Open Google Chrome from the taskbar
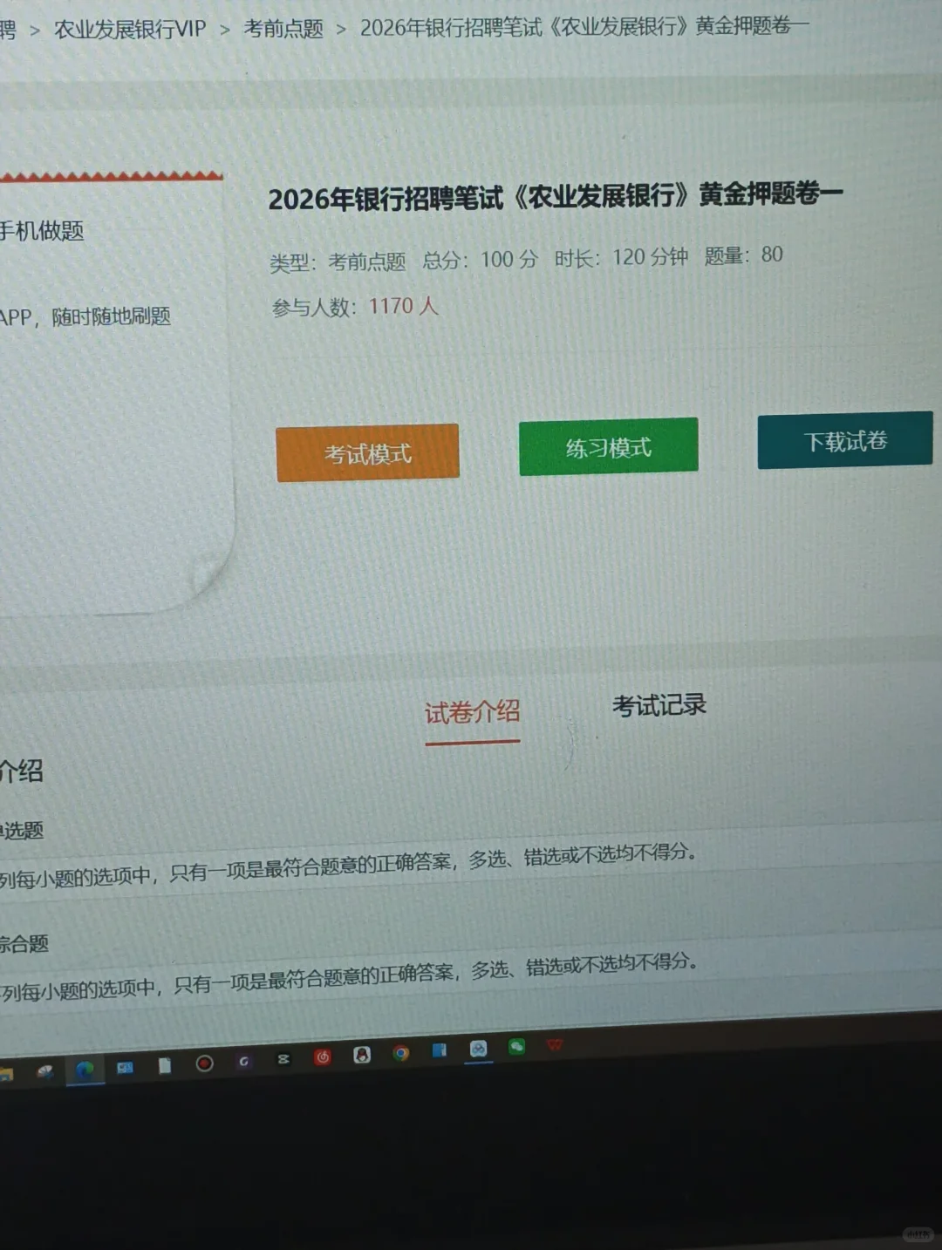The image size is (942, 1250). click(401, 1054)
